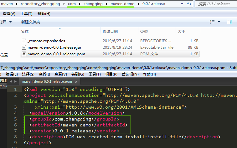Viewport: 237px width, 148px height.
Task: Close the maven-demo-0.0.1.release.pom tab
Action: click(76, 82)
